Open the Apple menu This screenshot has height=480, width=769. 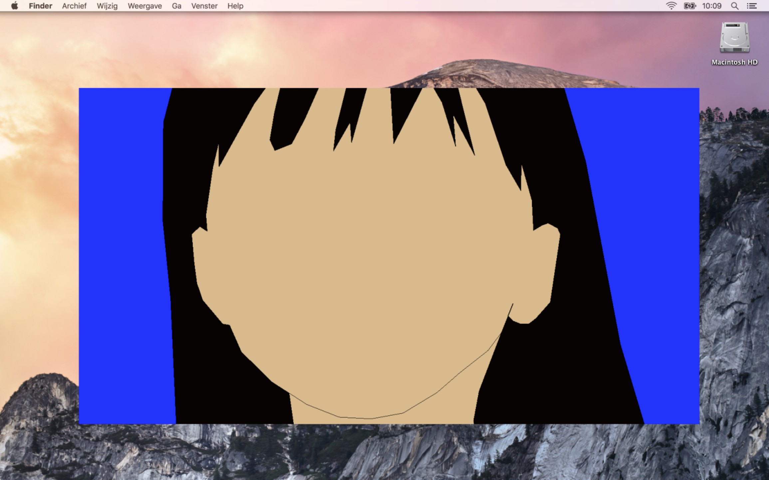14,6
